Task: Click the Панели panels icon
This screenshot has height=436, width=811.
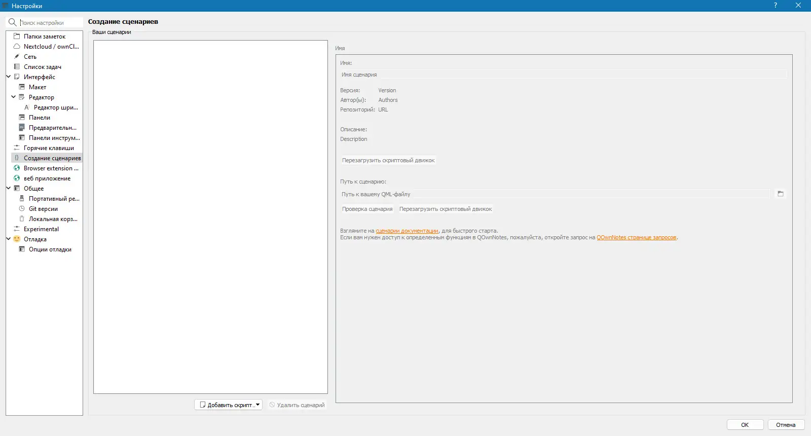Action: pos(22,118)
